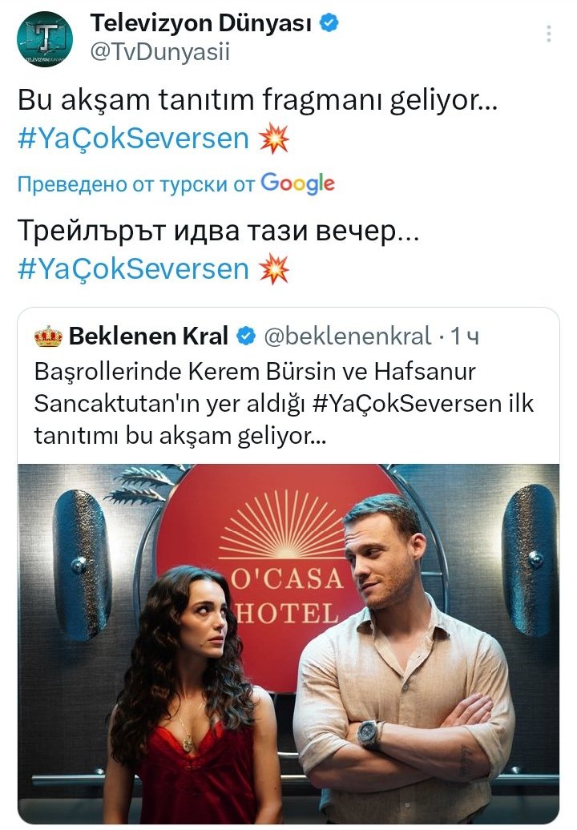Tap the collision emoji after the first hashtag
Screen dimensions: 577x830
click(x=274, y=139)
